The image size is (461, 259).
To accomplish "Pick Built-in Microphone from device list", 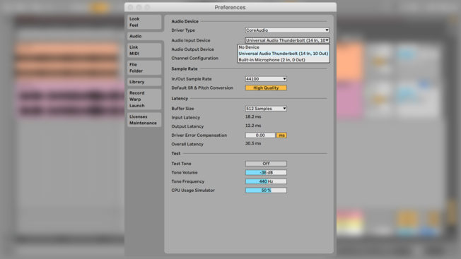I will point(284,60).
